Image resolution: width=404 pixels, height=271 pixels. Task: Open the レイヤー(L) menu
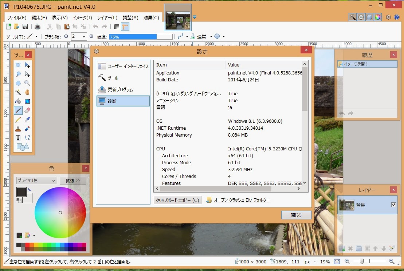tap(107, 18)
